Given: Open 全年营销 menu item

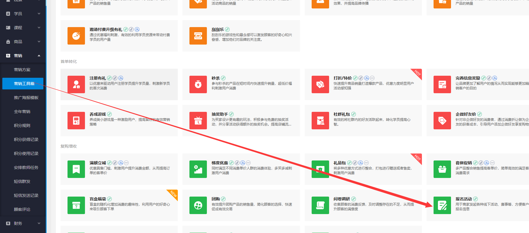Looking at the screenshot, I should pos(22,112).
